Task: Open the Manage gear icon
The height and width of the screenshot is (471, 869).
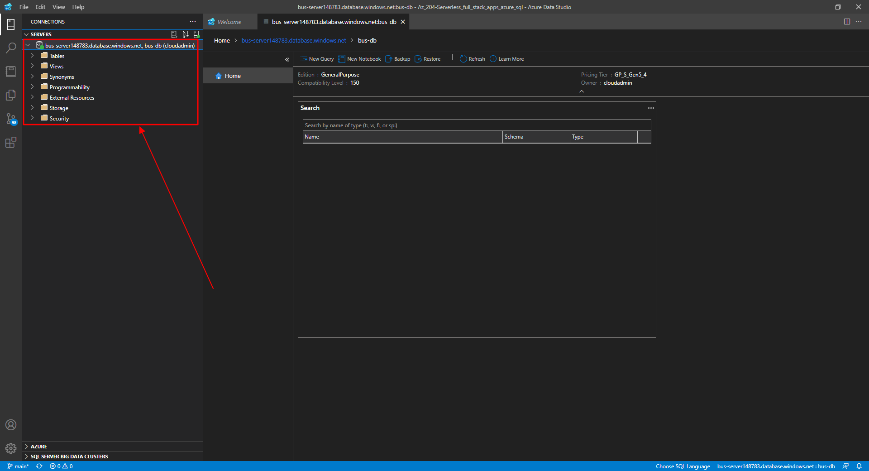Action: 11,448
